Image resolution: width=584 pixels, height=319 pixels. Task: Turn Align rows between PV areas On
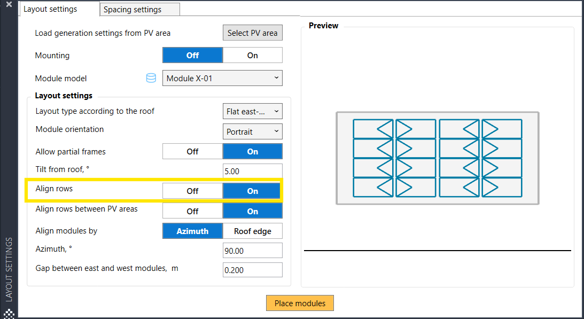click(x=253, y=211)
